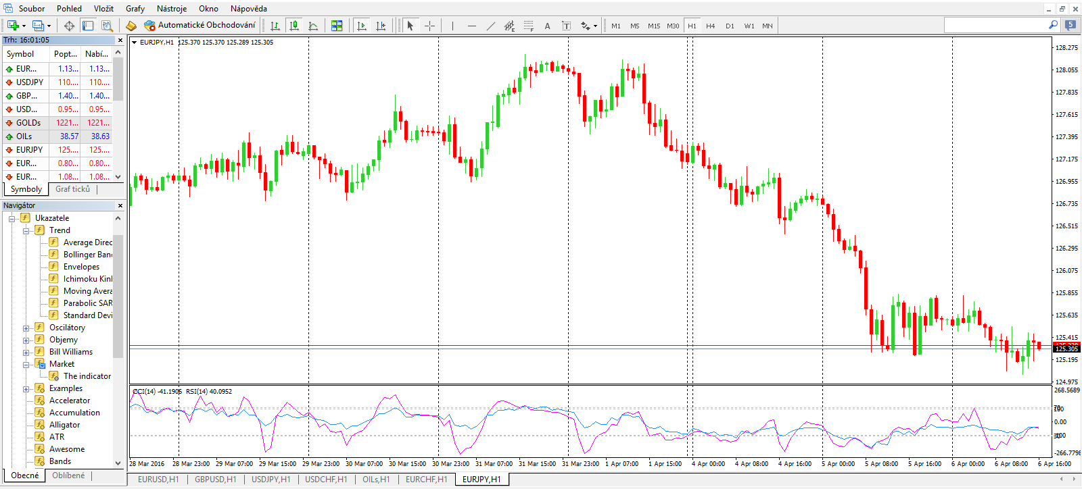
Task: Close the Navigátor panel
Action: [120, 205]
